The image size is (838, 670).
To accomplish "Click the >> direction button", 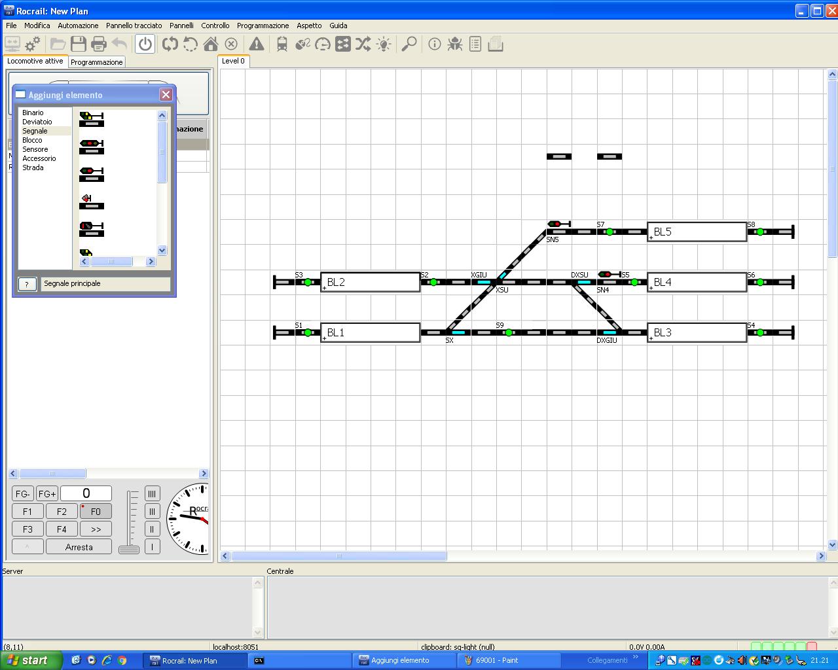I will [x=96, y=529].
